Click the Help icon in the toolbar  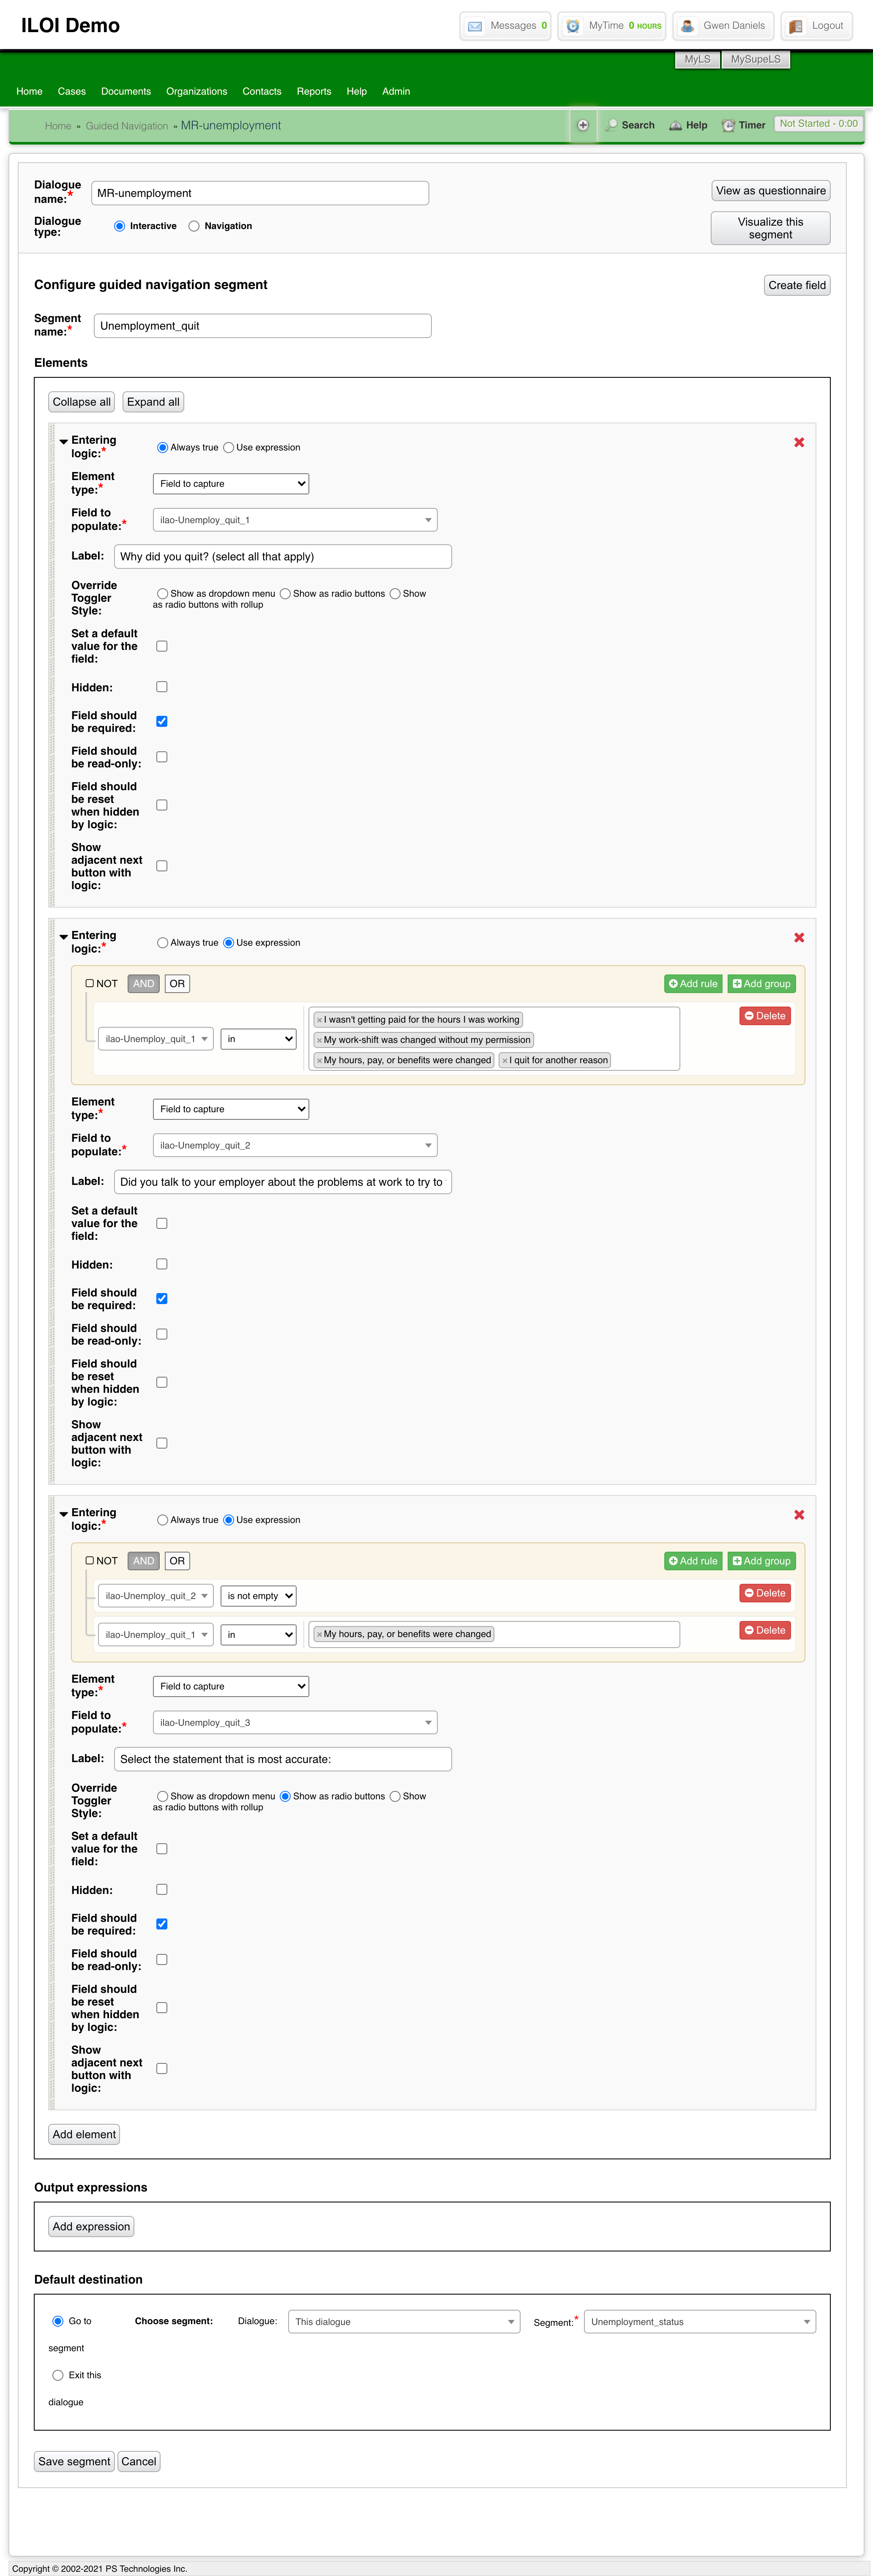click(676, 126)
